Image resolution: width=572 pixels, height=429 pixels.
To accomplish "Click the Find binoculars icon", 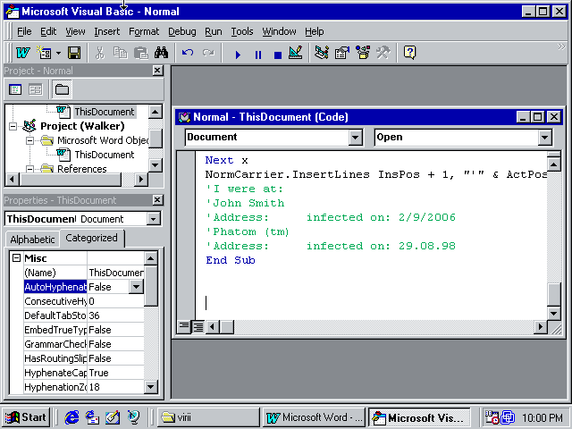I will 161,53.
